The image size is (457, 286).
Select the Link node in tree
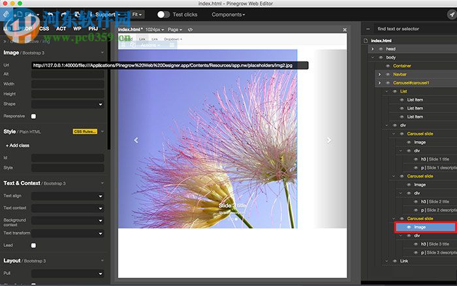click(404, 261)
